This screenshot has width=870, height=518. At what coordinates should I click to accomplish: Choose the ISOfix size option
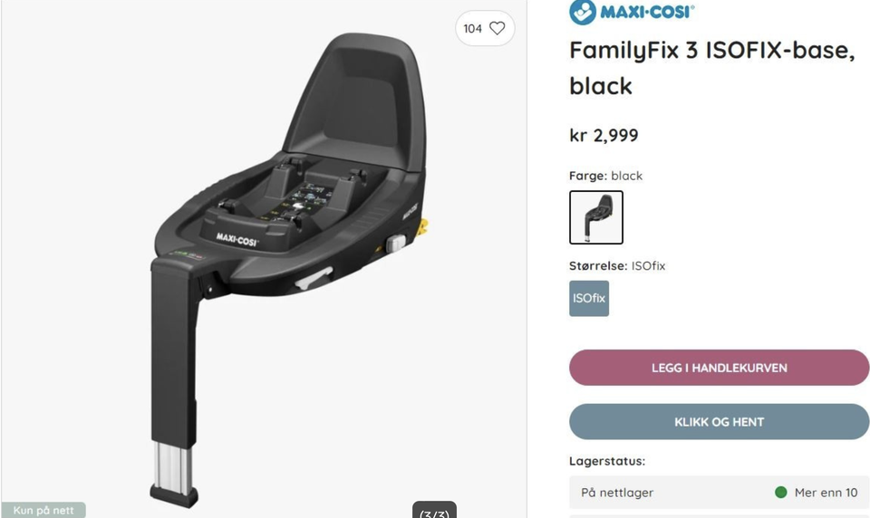[x=589, y=298]
